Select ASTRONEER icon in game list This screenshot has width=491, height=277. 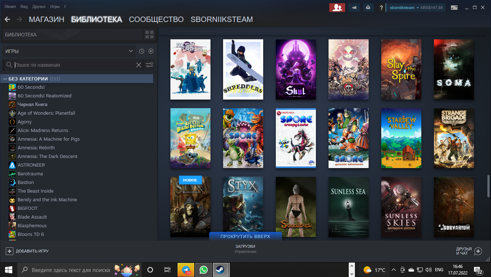point(12,165)
